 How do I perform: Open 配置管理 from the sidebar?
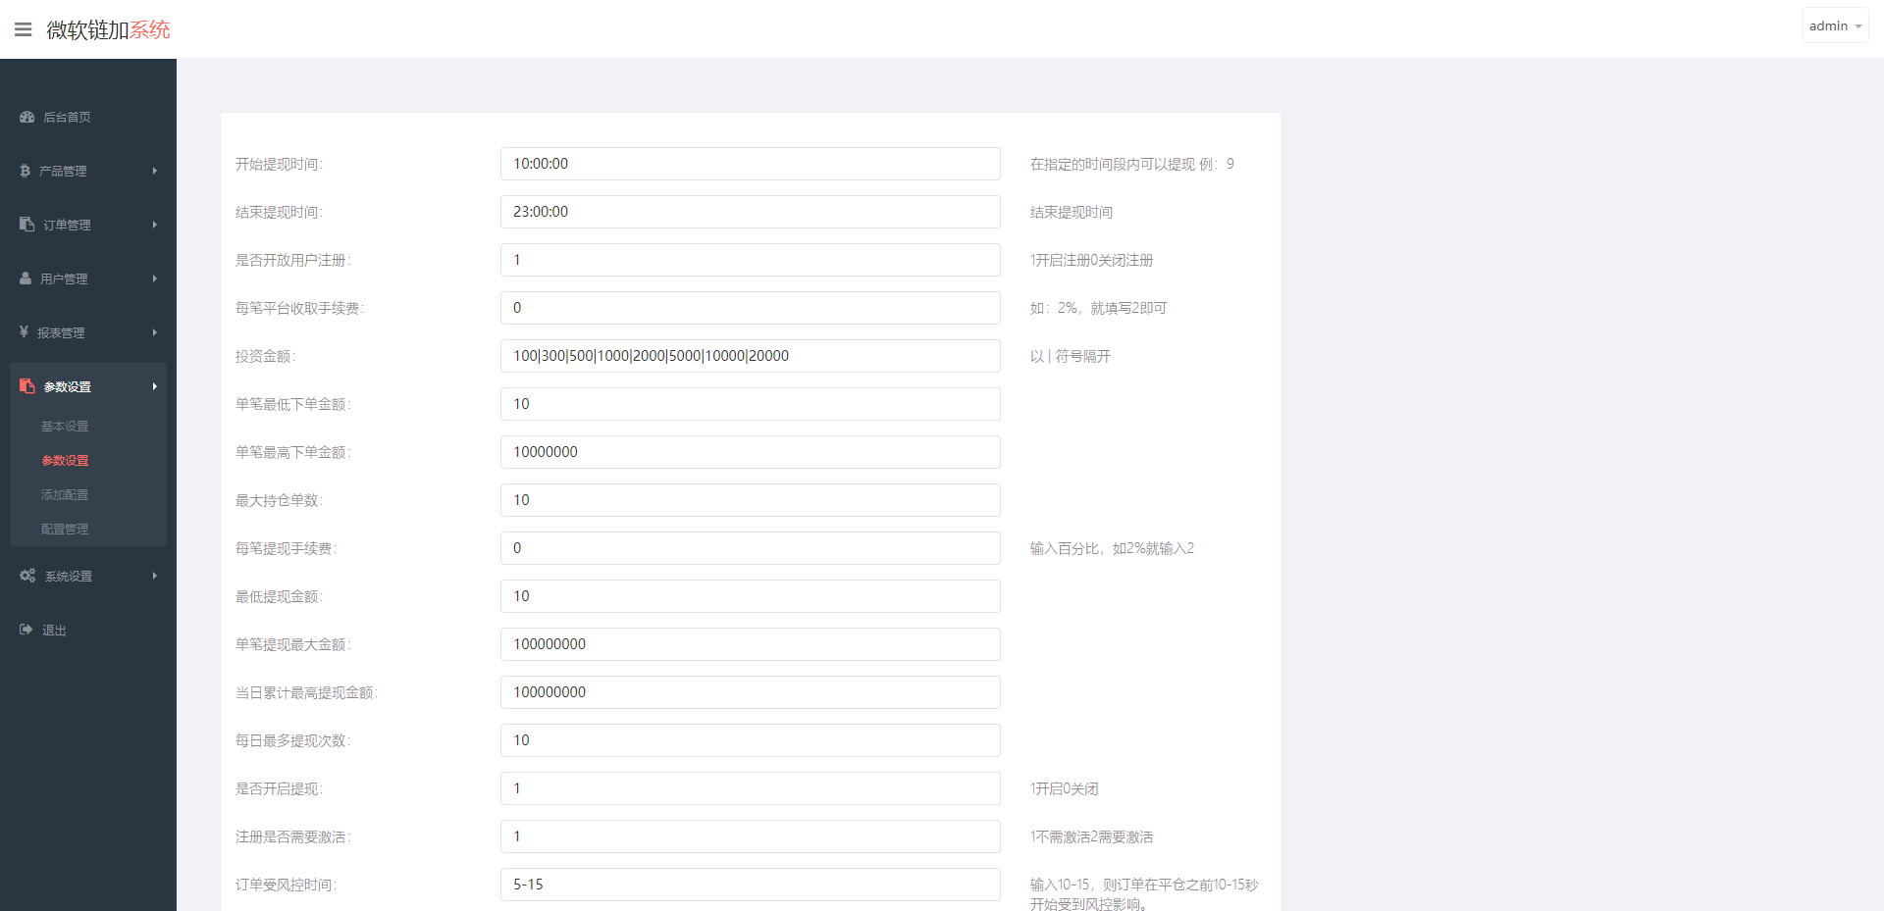click(x=65, y=529)
